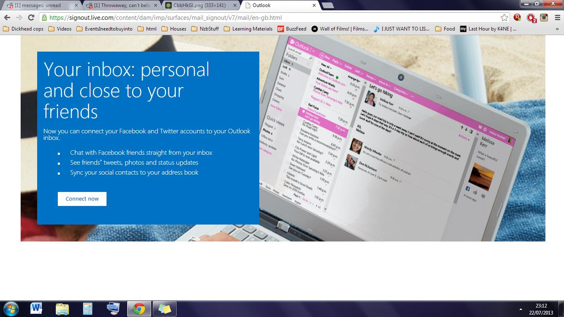Open Sticky Notes from the taskbar
Image resolution: width=564 pixels, height=317 pixels.
point(165,308)
